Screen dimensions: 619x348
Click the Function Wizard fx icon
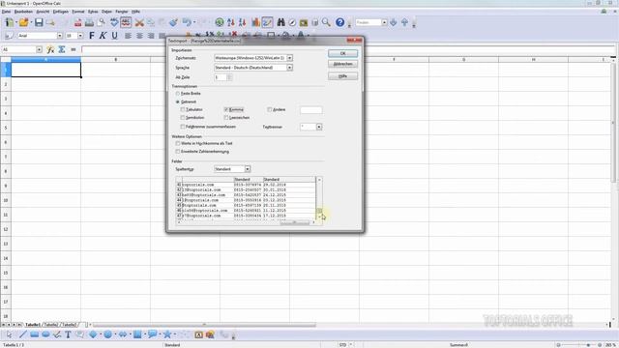pos(50,49)
